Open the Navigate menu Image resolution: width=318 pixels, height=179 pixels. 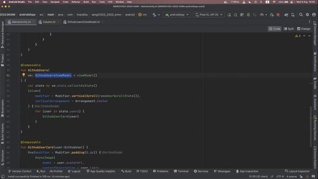click(x=55, y=2)
